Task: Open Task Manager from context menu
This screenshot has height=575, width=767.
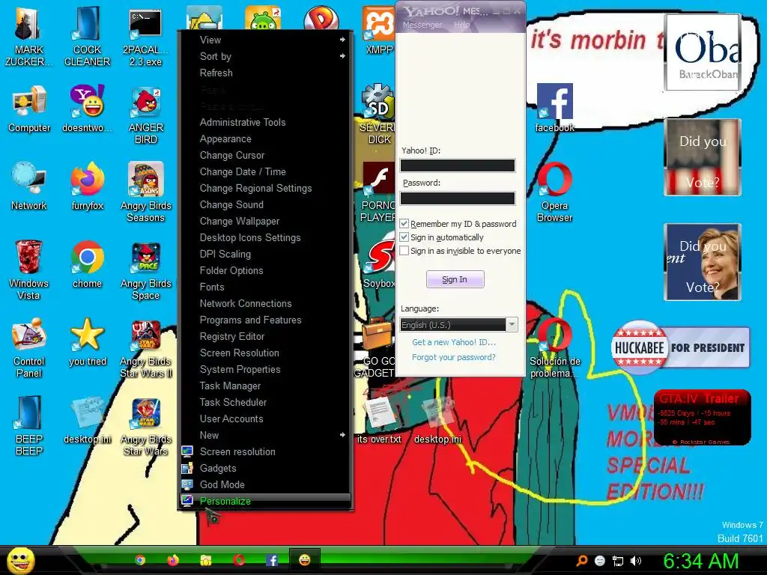Action: click(265, 386)
